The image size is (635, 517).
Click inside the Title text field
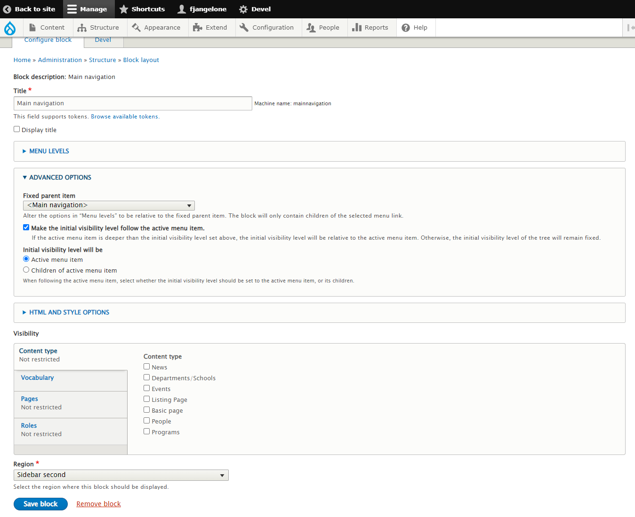click(132, 103)
